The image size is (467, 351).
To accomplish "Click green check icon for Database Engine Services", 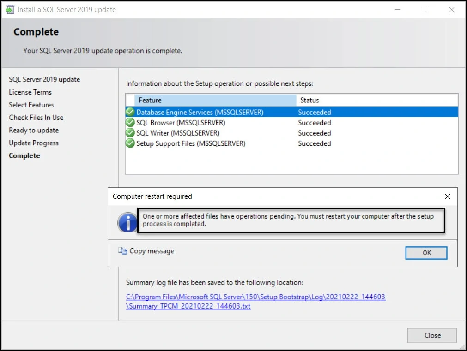I will click(x=130, y=112).
